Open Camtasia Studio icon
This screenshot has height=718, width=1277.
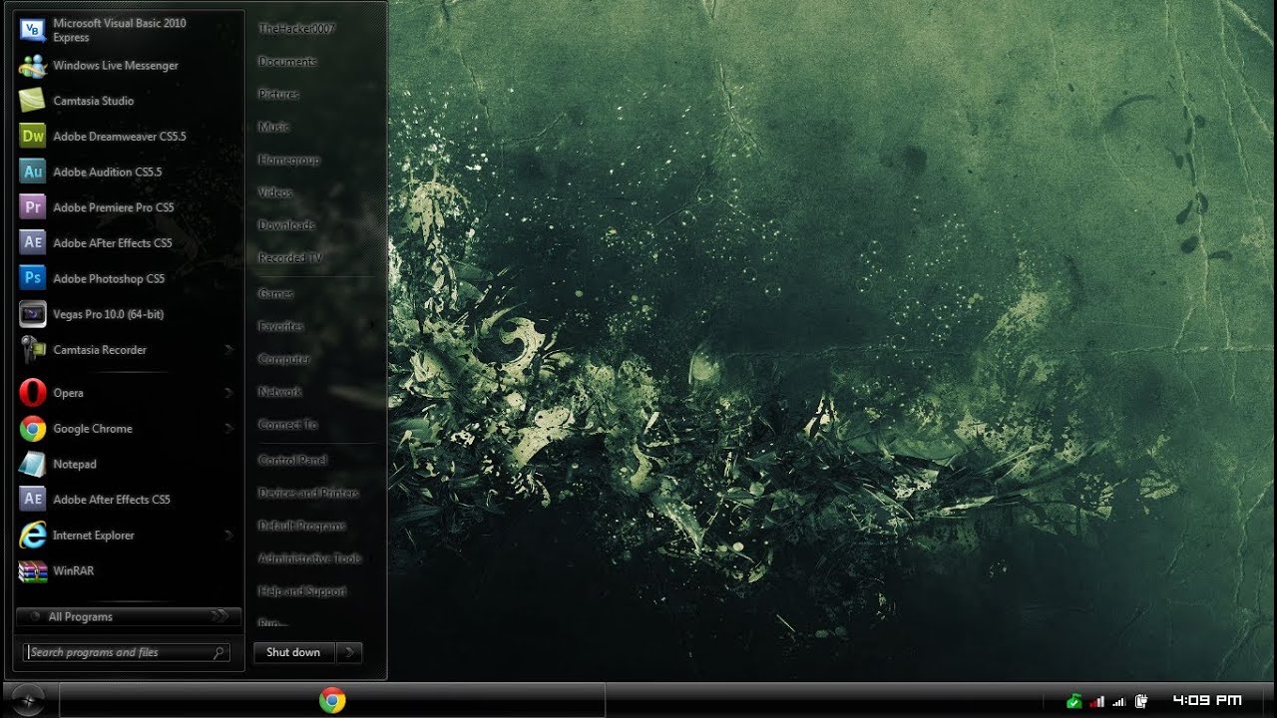33,101
